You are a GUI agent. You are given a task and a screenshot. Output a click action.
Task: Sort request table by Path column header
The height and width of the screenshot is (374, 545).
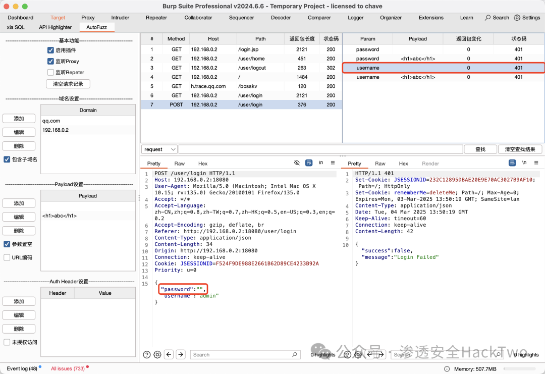260,39
